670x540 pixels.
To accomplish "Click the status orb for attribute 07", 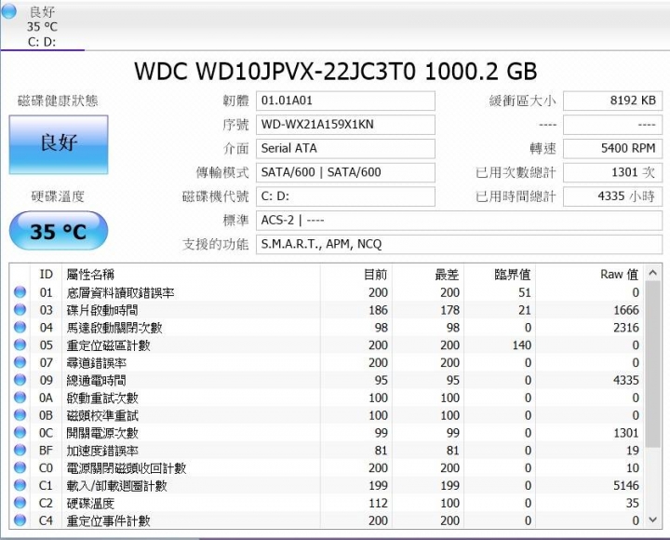I will [x=20, y=362].
